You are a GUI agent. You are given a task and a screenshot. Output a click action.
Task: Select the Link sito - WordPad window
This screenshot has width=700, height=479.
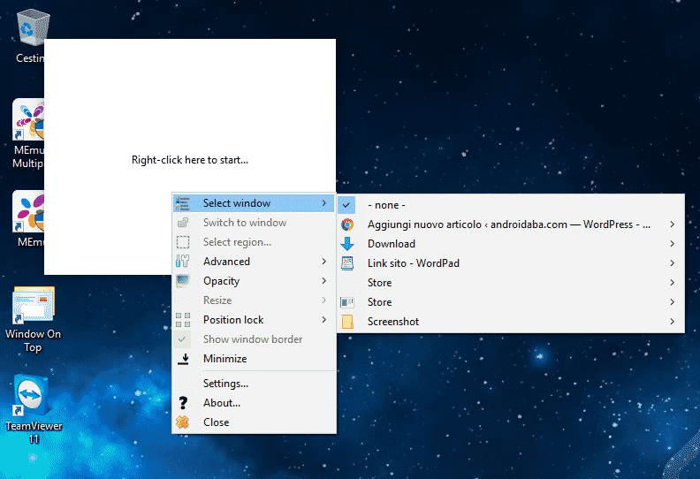tap(511, 263)
